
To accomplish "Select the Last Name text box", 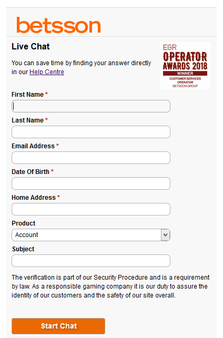I will coord(91,132).
